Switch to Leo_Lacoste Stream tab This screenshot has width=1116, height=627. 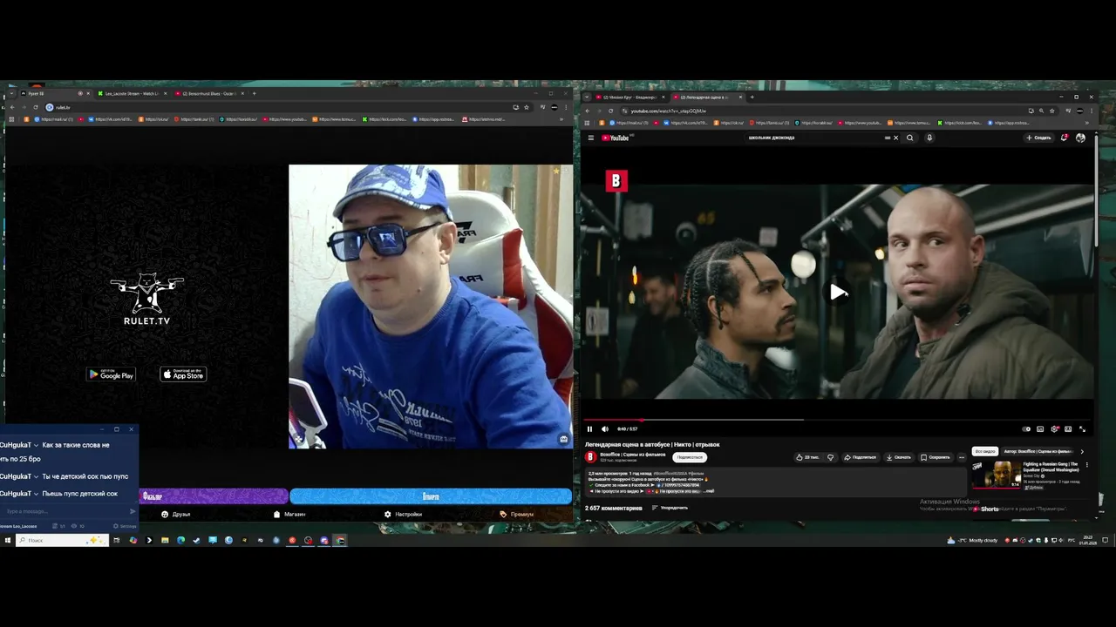click(x=130, y=93)
